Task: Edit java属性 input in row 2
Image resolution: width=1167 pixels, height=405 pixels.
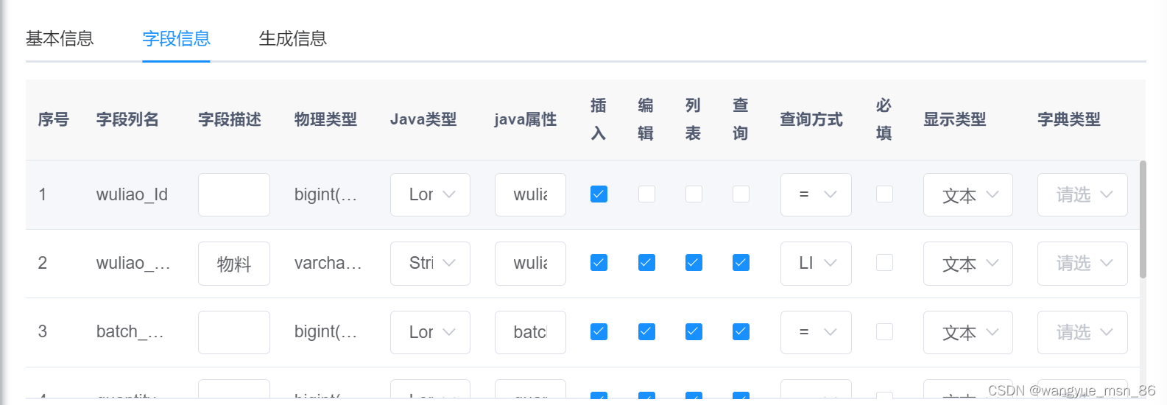Action: coord(530,263)
